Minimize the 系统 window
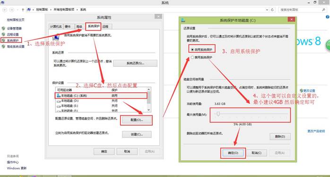This screenshot has height=177, width=330. 309,2
